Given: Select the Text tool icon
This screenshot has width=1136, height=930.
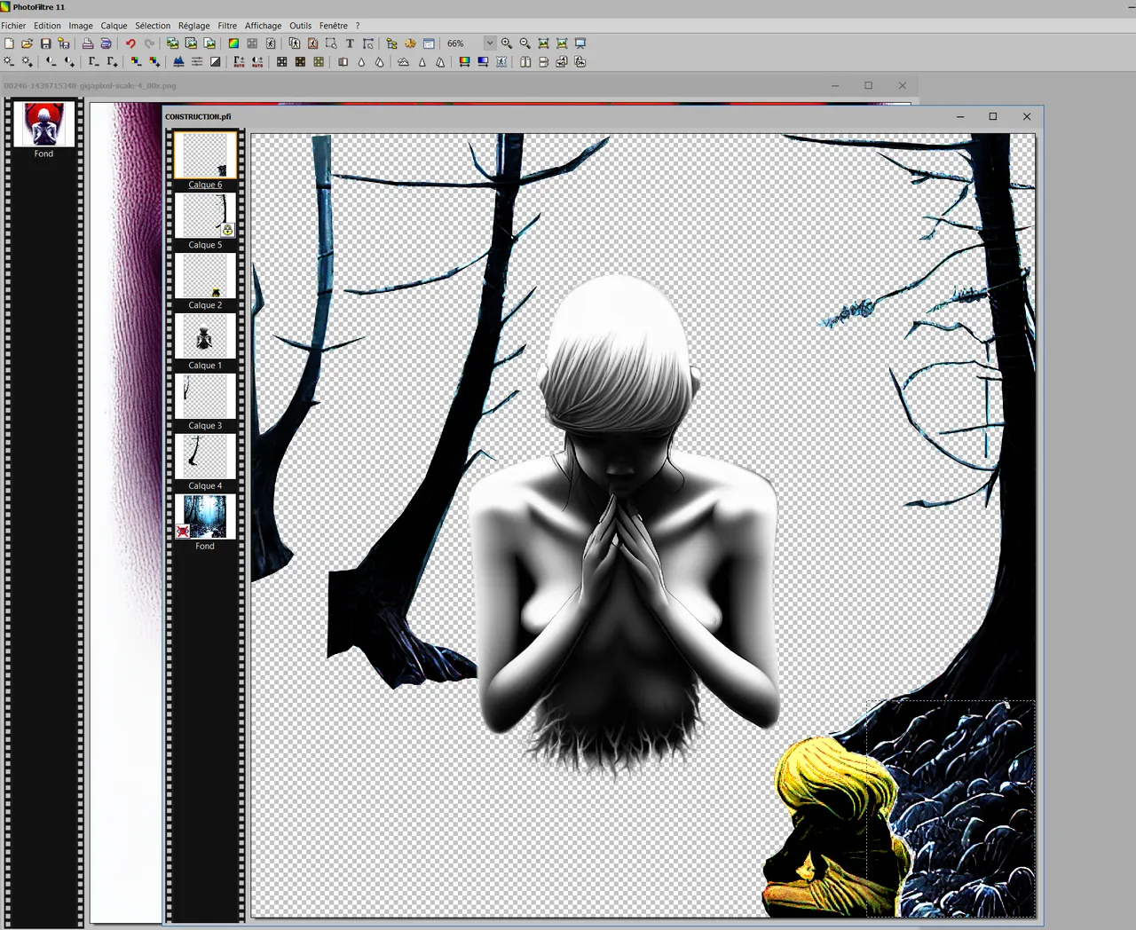Looking at the screenshot, I should click(x=350, y=43).
